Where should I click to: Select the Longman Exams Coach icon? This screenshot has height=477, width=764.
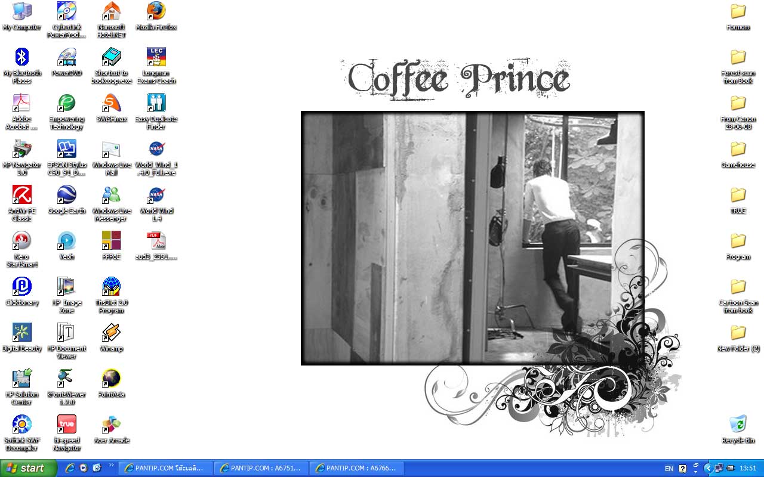click(156, 66)
